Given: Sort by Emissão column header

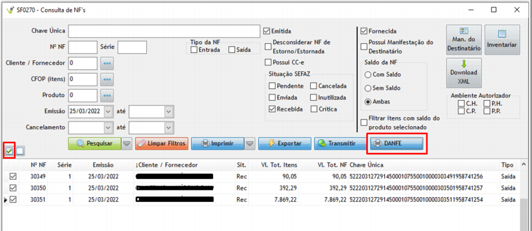Looking at the screenshot, I should (103, 165).
